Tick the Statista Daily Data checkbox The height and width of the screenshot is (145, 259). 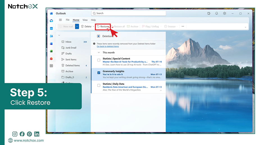coord(99,85)
